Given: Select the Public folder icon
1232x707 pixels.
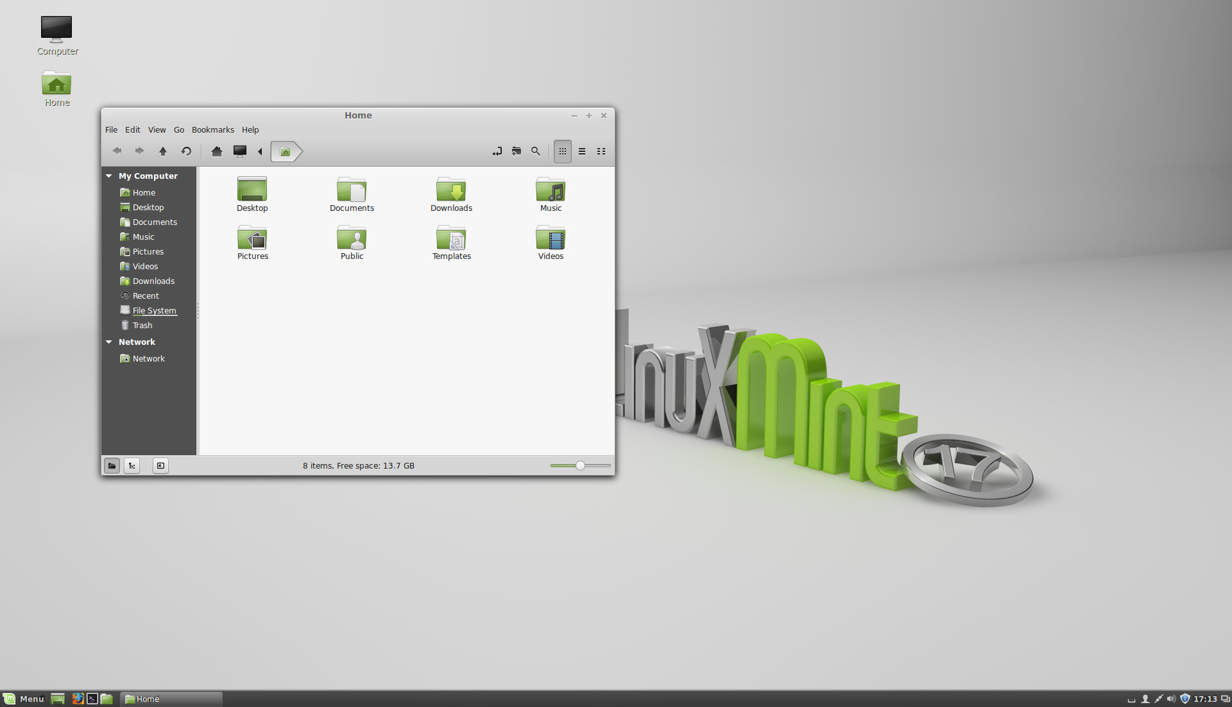Looking at the screenshot, I should click(x=352, y=242).
